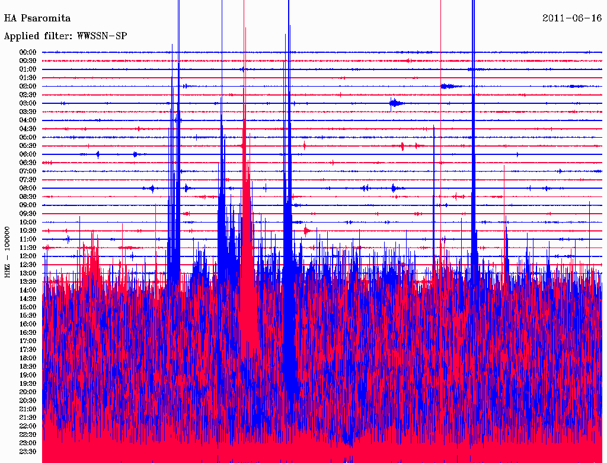
Task: Click the 23:30 time label
Action: [x=28, y=452]
